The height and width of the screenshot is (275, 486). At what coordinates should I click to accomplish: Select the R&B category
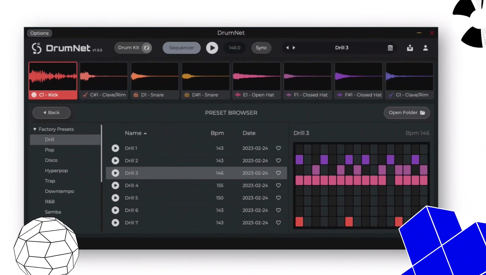click(x=50, y=202)
